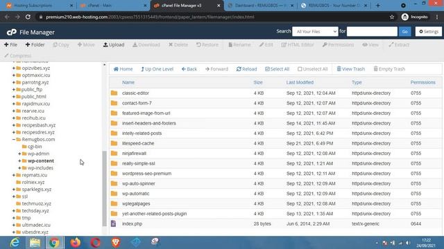Click the index.php file icon

(x=114, y=223)
